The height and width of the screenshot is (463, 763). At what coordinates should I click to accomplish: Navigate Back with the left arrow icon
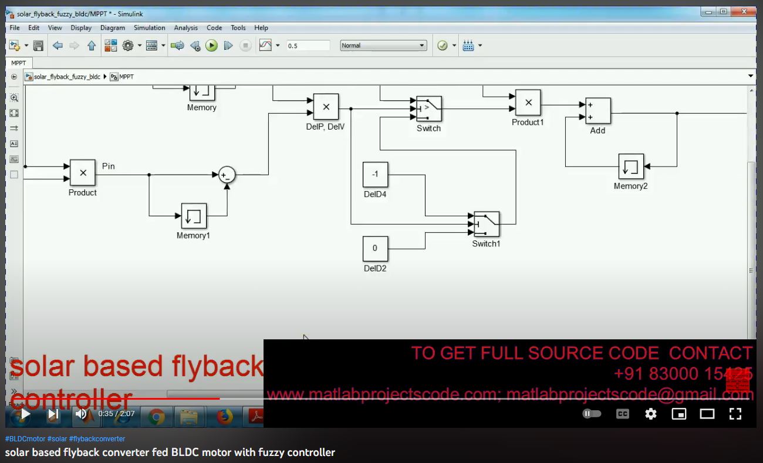tap(58, 45)
